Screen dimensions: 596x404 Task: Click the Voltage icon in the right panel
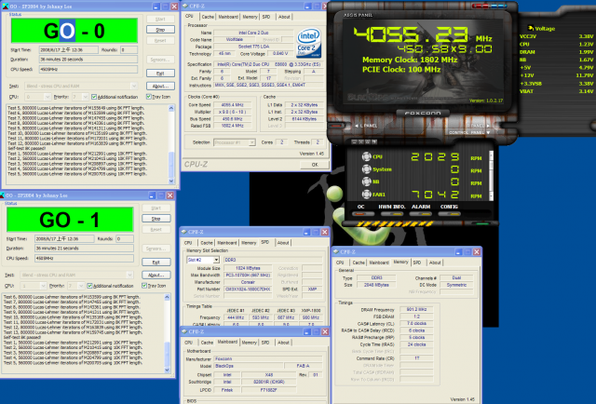tap(531, 28)
